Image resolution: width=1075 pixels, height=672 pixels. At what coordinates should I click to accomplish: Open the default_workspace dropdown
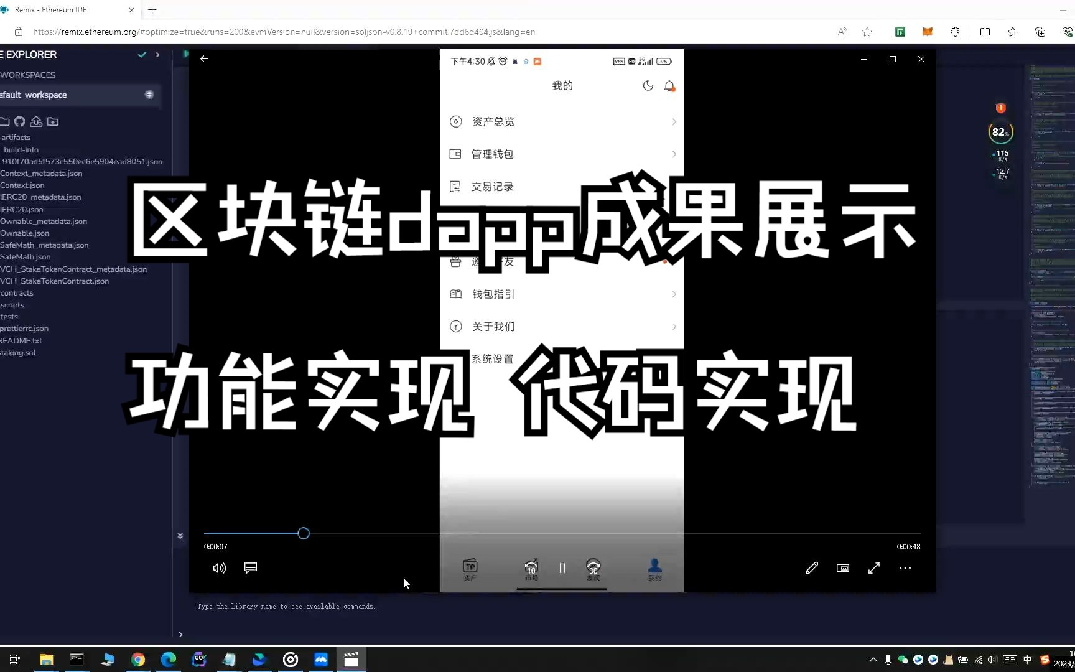pyautogui.click(x=80, y=95)
